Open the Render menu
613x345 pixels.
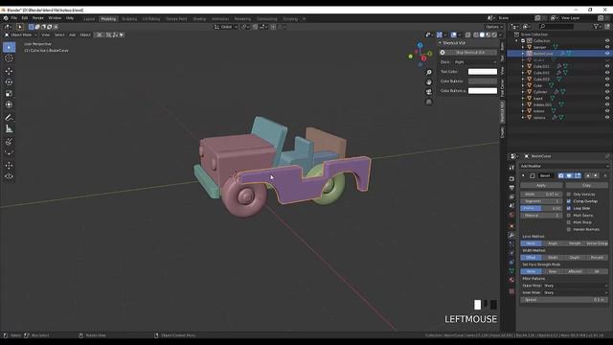38,18
